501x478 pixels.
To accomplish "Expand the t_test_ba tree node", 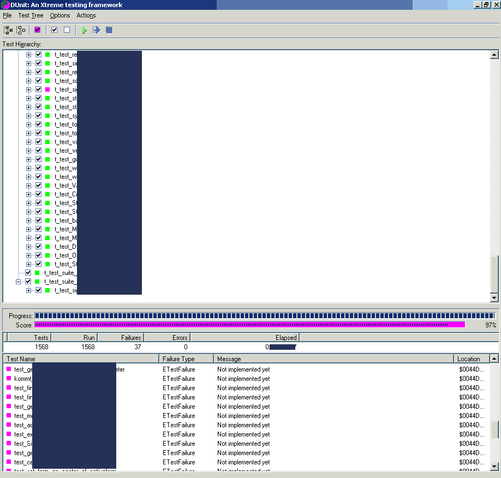I will [x=28, y=220].
